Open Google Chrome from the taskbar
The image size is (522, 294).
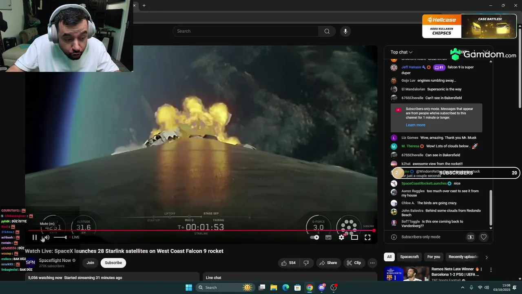[310, 287]
